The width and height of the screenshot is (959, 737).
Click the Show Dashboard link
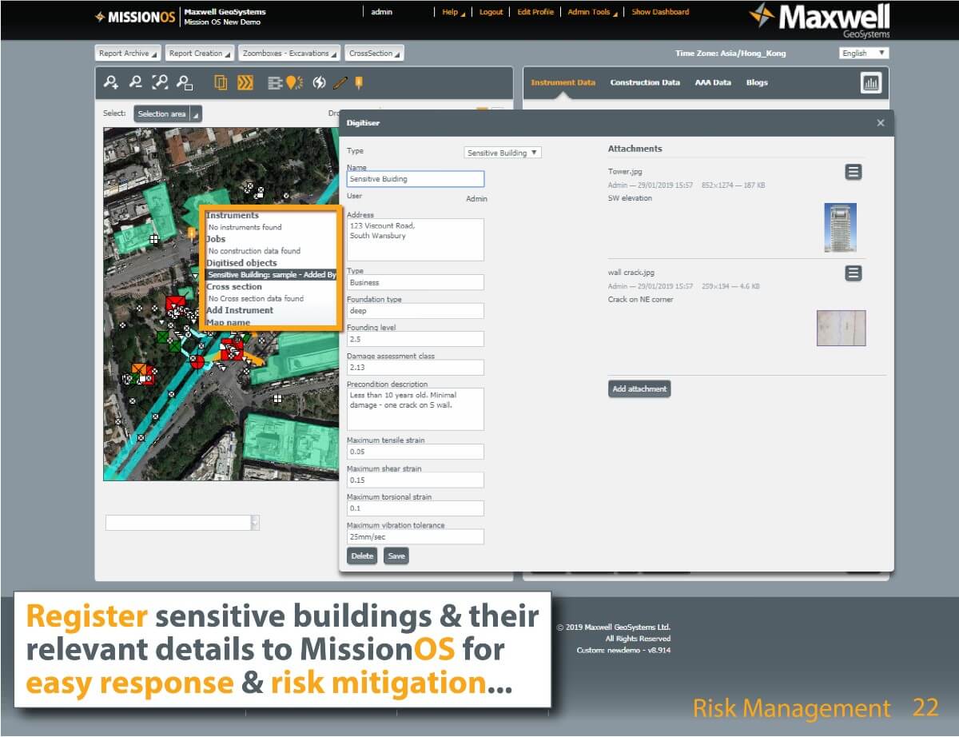(660, 12)
